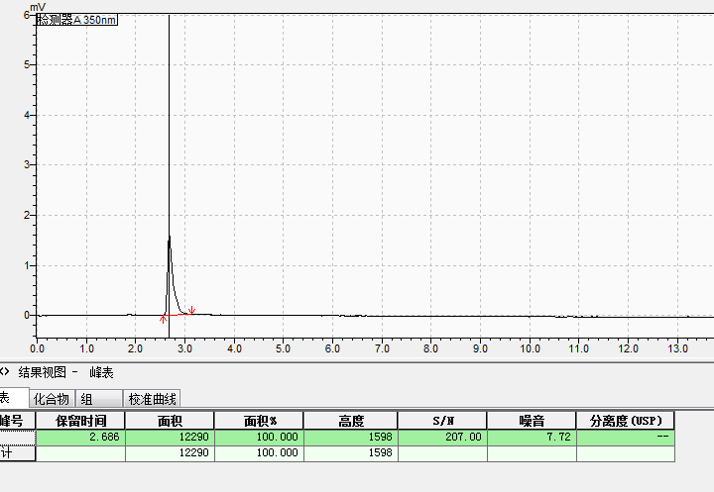Click the 结果视图 - 峰表 panel title
This screenshot has width=714, height=492.
(65, 373)
